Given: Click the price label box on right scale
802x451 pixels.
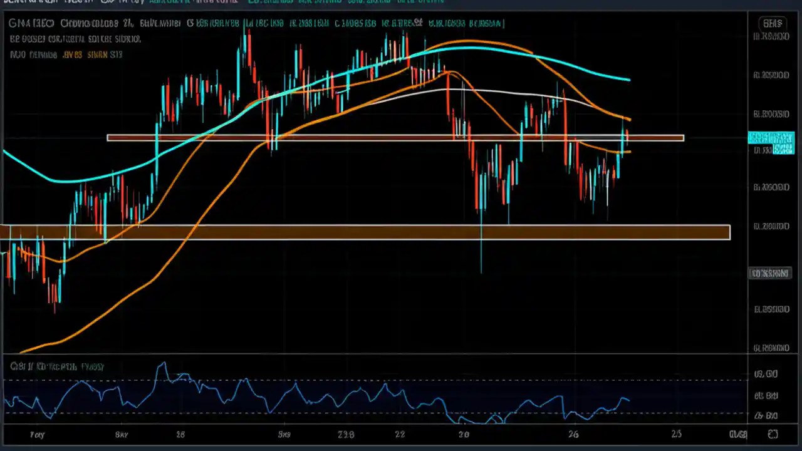Looking at the screenshot, I should pyautogui.click(x=770, y=273).
